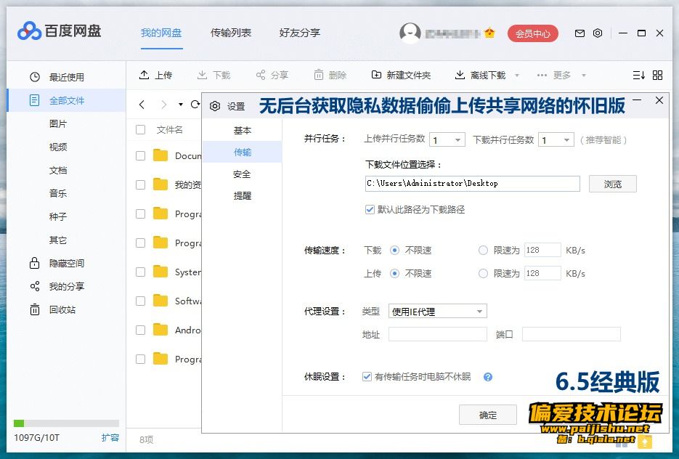Click the VIP medal badge icon
The height and width of the screenshot is (459, 679).
point(489,33)
